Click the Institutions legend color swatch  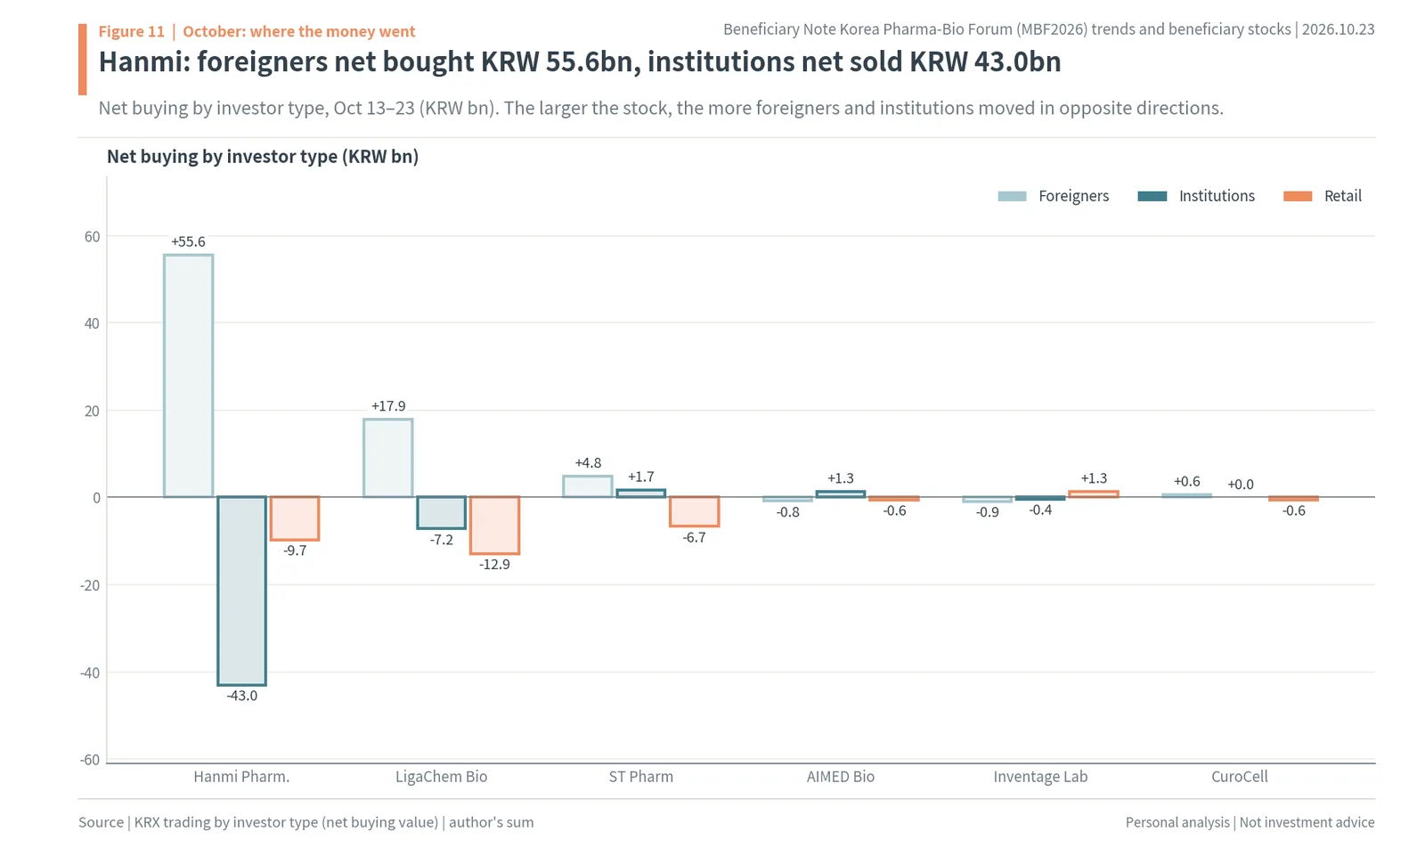click(1152, 196)
